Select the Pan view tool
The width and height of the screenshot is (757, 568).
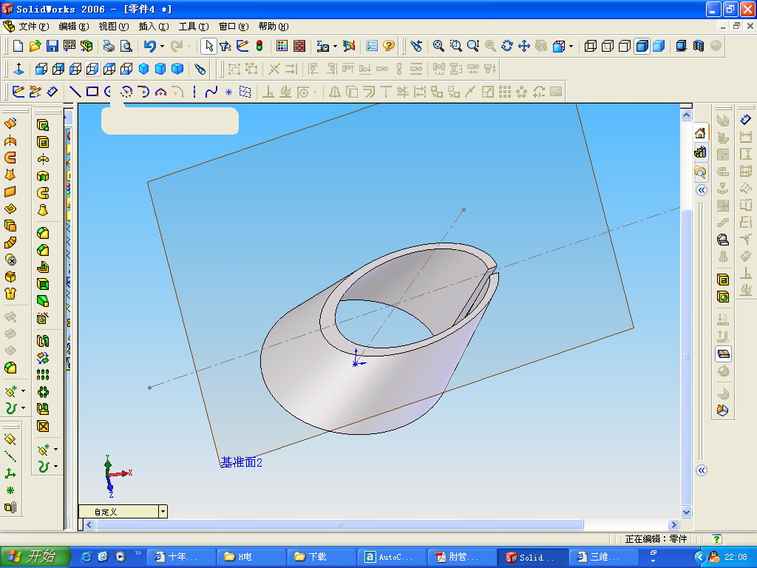[524, 46]
